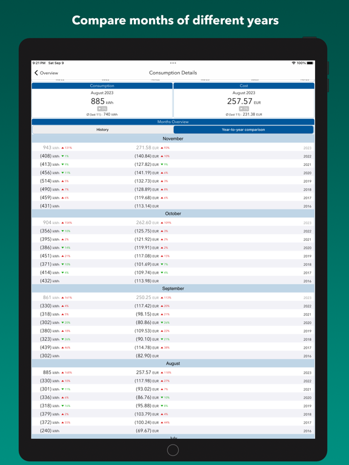Tap the consumption 0% change badge

click(102, 109)
